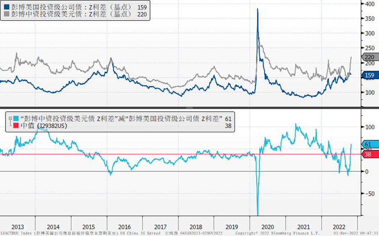Click the dark blue swatch for 彭博美国投资级公司债
Image resolution: width=379 pixels, height=236 pixels.
pyautogui.click(x=7, y=7)
